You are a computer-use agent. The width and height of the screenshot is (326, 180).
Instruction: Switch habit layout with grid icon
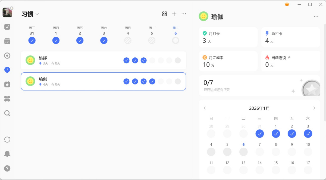(x=165, y=14)
